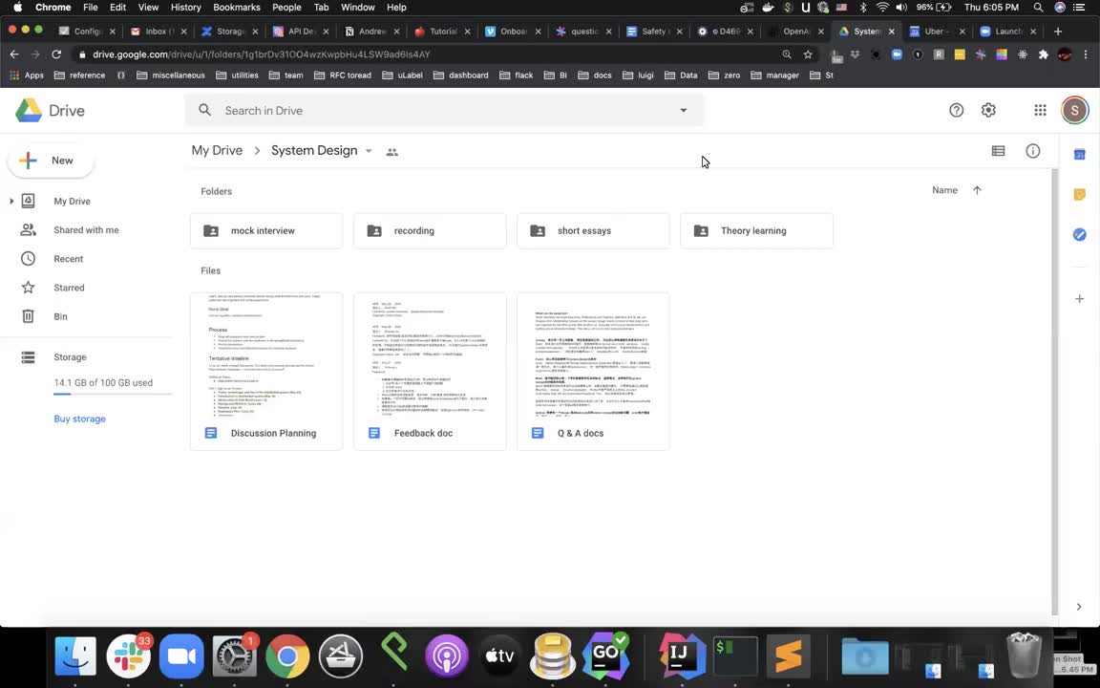This screenshot has width=1100, height=688.
Task: Open Terminal in the dock
Action: (x=734, y=656)
